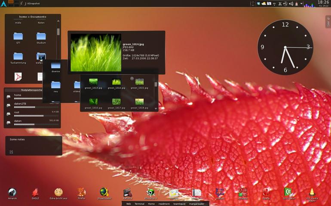Click the large grass preview image
The width and height of the screenshot is (331, 206).
(96, 53)
